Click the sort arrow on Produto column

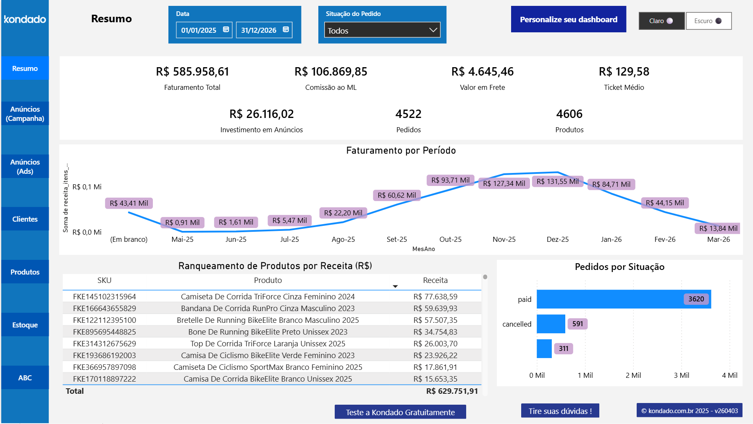coord(395,286)
